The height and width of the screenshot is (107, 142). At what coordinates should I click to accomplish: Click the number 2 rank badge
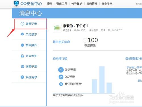tap(61, 77)
